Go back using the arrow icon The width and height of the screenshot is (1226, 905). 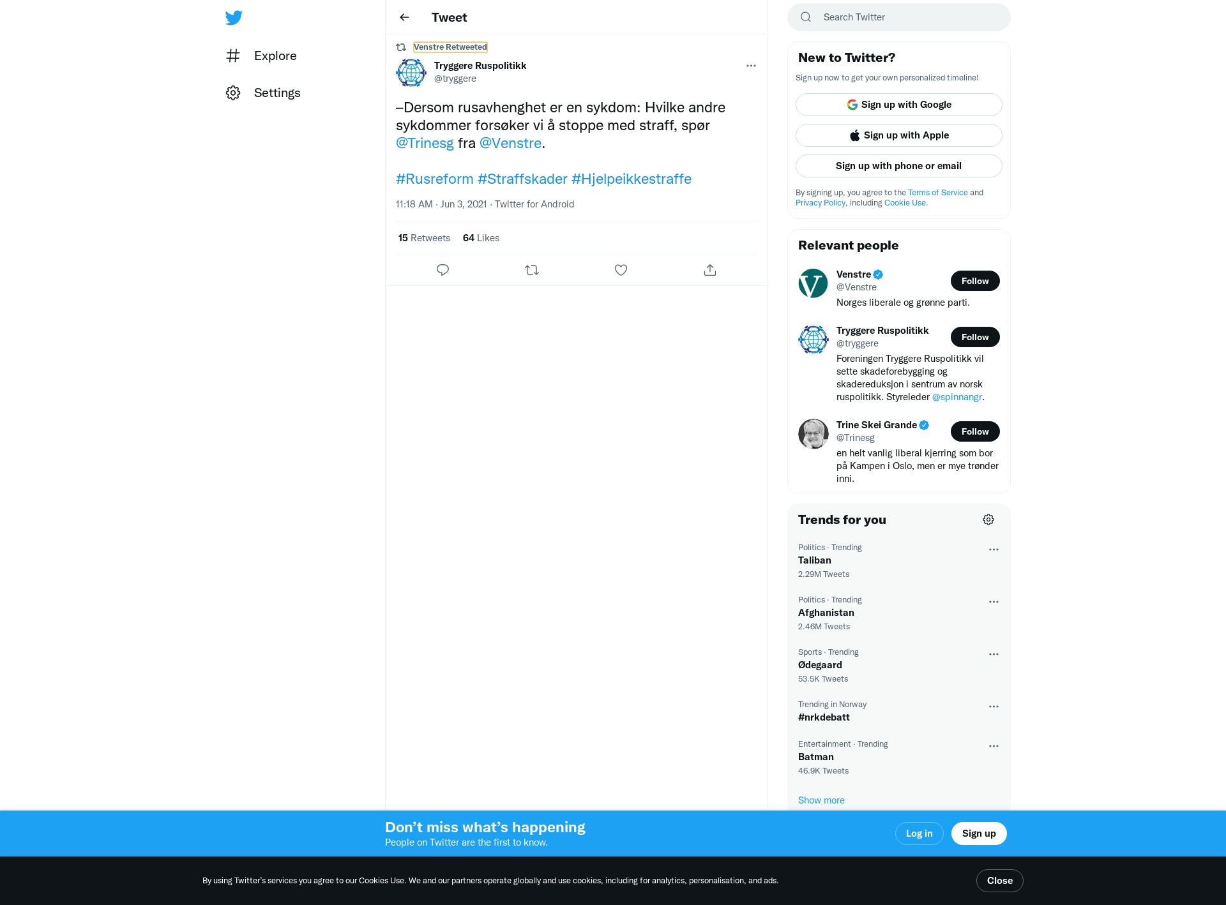(404, 17)
